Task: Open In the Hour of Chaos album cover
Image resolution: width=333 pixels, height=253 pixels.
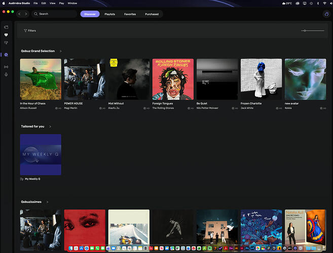Action: (x=41, y=79)
